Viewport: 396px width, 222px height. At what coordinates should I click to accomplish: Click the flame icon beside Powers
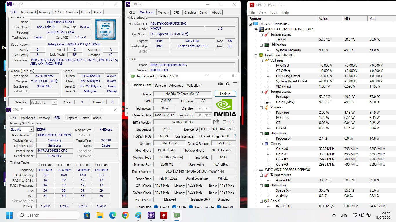pyautogui.click(x=266, y=107)
